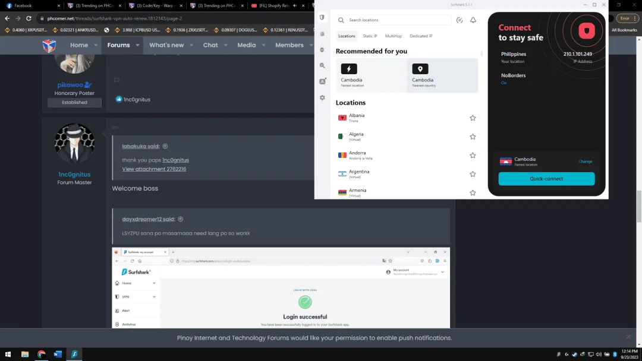This screenshot has height=361, width=642.
Task: Select Cambodia Nearest country card
Action: coord(443,75)
